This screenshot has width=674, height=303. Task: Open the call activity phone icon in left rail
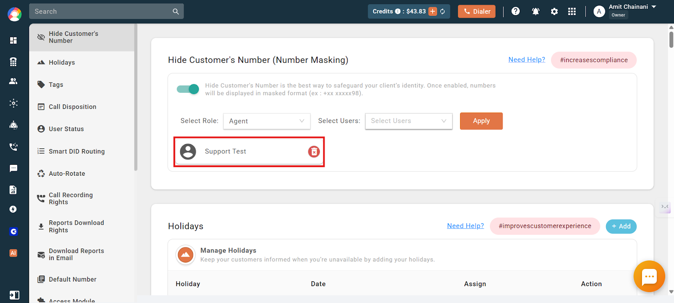[x=13, y=147]
